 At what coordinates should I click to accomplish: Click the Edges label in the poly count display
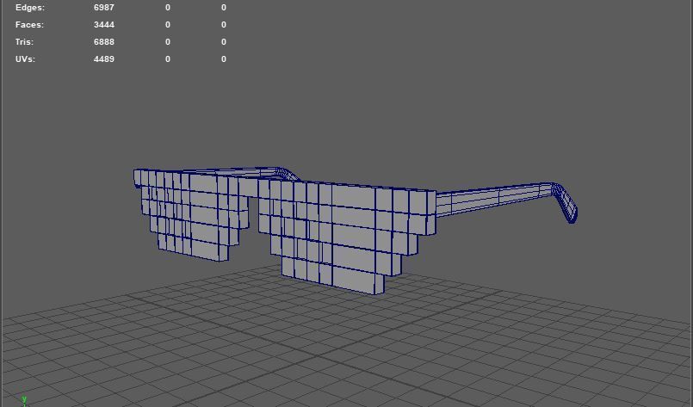29,8
